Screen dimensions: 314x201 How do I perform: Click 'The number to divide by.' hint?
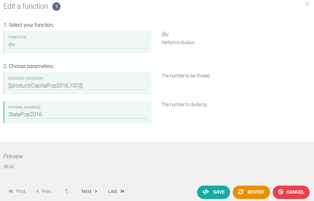(184, 105)
